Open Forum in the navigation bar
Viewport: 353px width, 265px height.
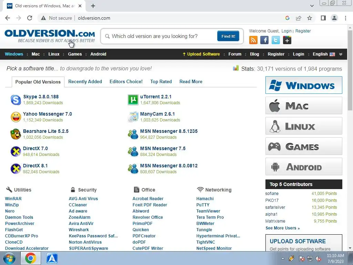235,54
